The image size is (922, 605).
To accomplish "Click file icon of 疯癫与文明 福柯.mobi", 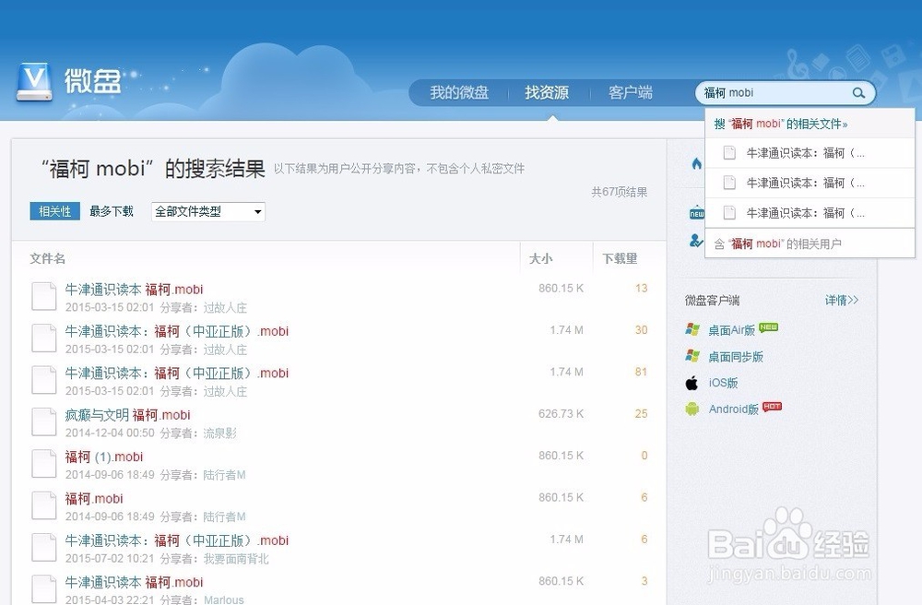I will pyautogui.click(x=43, y=421).
